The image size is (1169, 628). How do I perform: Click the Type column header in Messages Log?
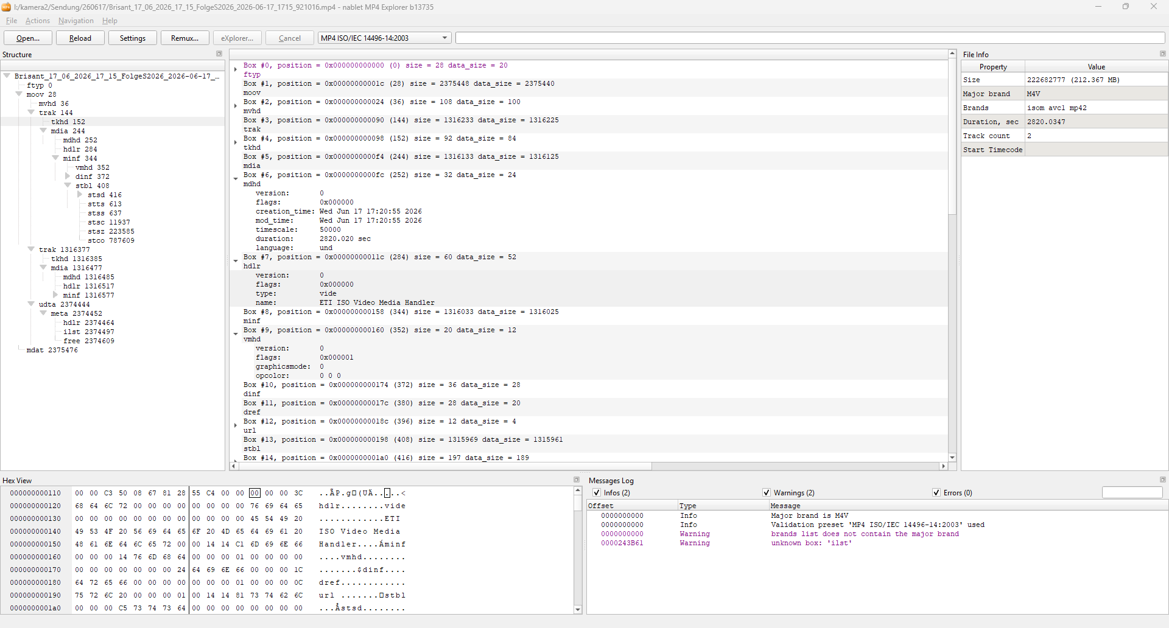tap(723, 506)
